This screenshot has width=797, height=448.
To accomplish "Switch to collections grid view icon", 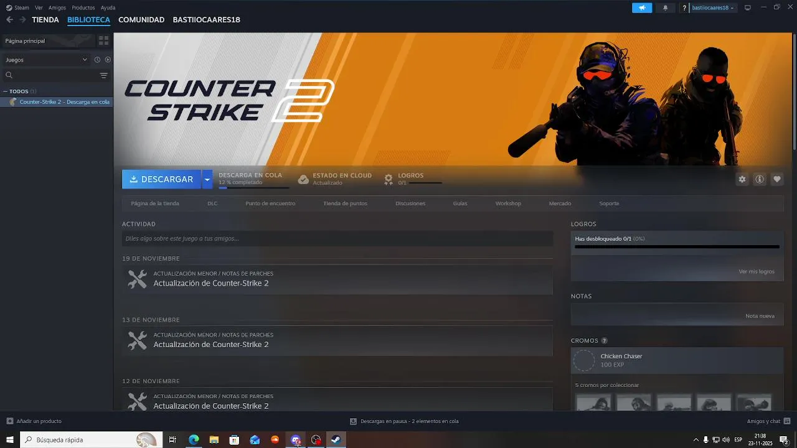I will pyautogui.click(x=103, y=40).
